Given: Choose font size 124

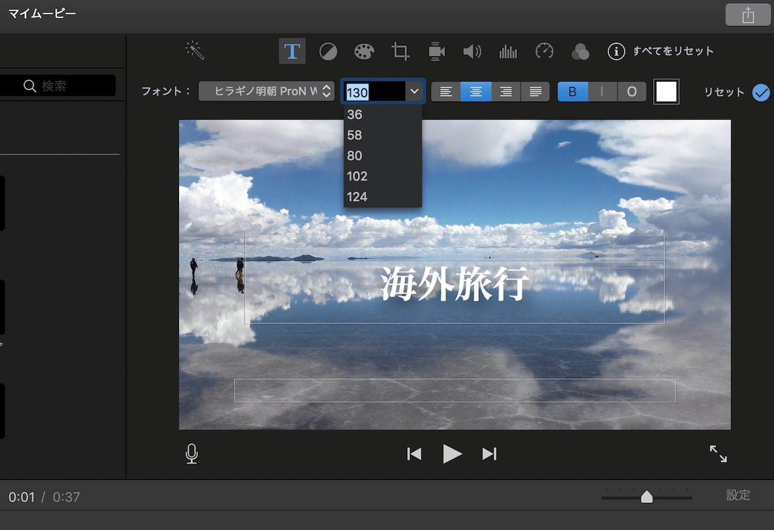Looking at the screenshot, I should [x=383, y=197].
